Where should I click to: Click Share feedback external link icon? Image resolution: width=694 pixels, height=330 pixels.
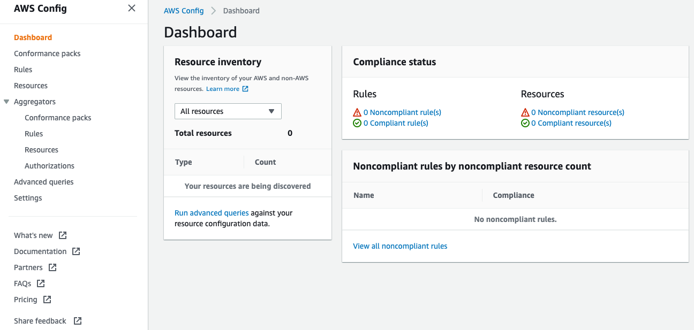(78, 321)
